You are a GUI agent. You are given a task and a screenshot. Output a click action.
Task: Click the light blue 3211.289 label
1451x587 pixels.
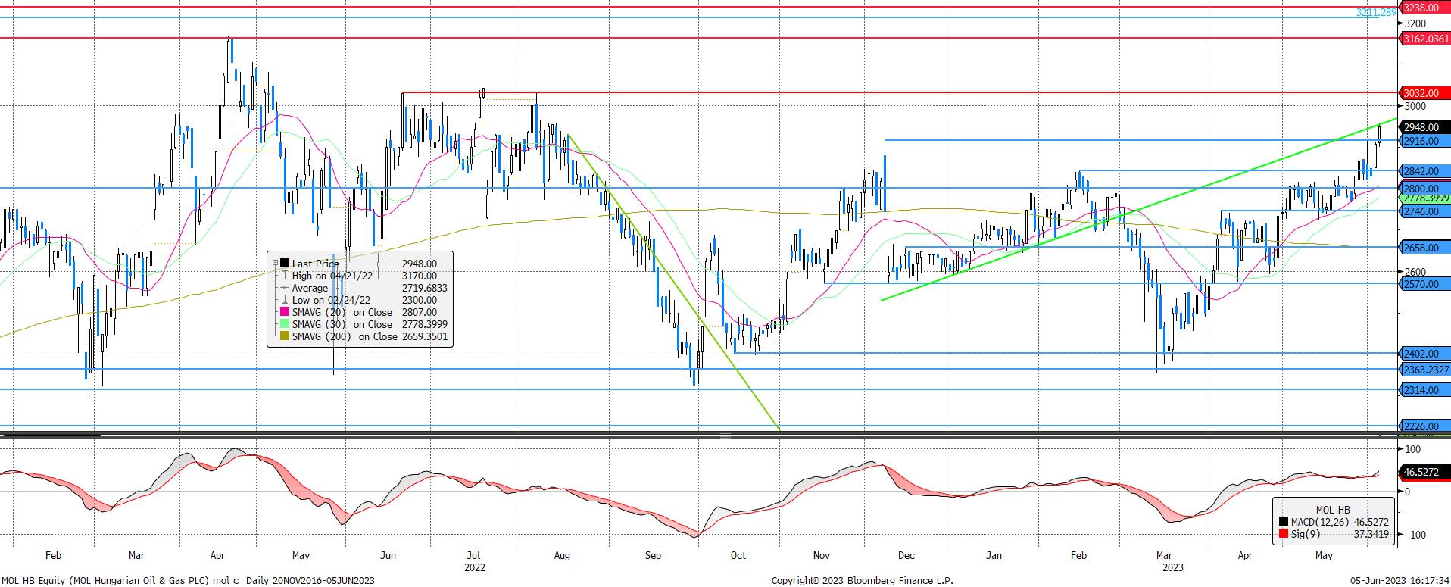pyautogui.click(x=1376, y=13)
